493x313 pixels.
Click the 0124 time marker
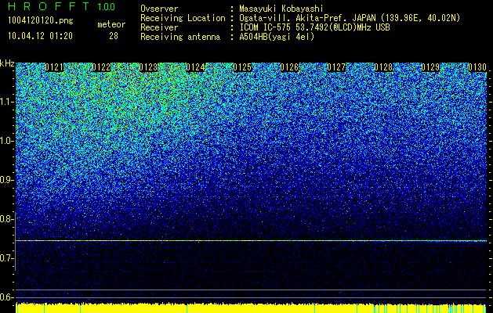(x=195, y=67)
